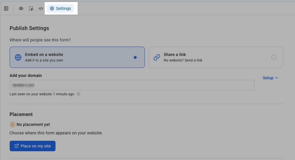295x160 pixels.
Task: Activate the element selection cursor icon
Action: pyautogui.click(x=31, y=8)
